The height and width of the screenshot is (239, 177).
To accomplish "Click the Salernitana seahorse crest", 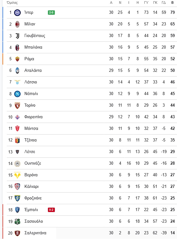I will point(17,233).
